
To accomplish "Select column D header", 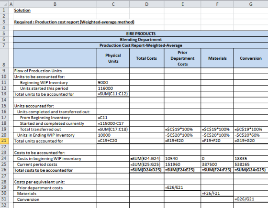I will pos(147,4).
